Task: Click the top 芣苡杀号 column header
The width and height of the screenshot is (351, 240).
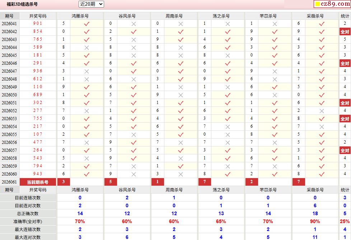Action: tap(268, 16)
